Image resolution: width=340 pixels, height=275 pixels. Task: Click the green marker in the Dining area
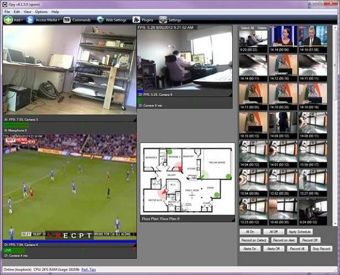tap(216, 195)
